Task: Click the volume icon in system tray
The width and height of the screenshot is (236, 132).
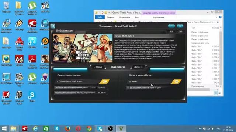Action: click(x=213, y=129)
